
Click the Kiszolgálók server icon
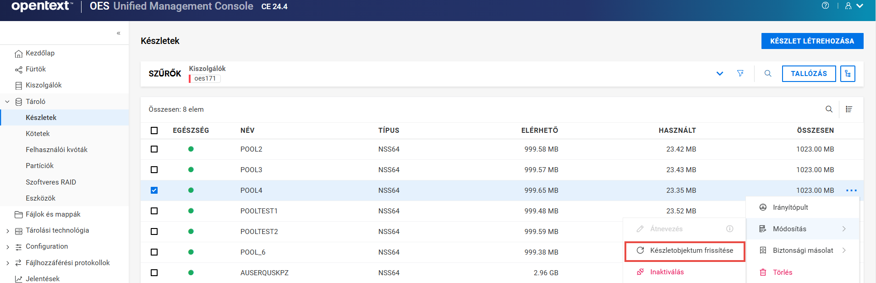[18, 86]
